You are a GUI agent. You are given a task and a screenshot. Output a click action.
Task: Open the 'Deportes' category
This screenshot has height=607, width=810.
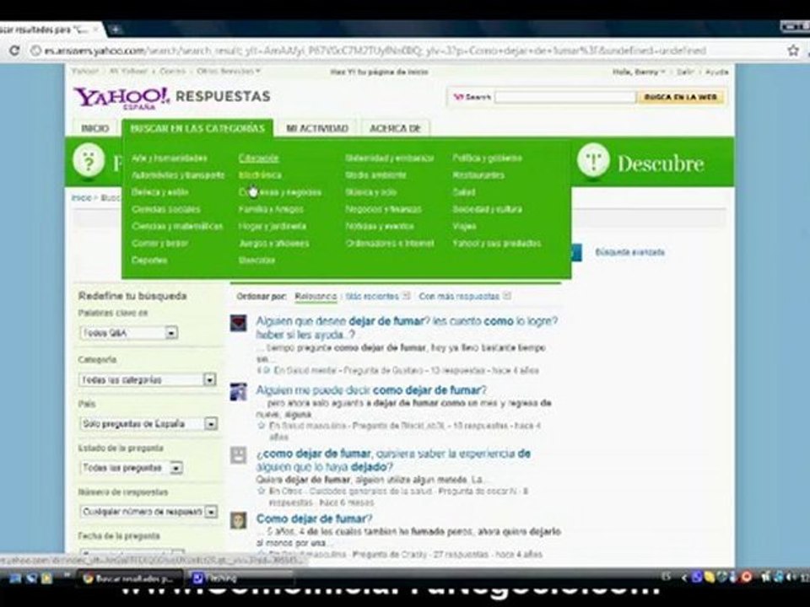tap(149, 261)
